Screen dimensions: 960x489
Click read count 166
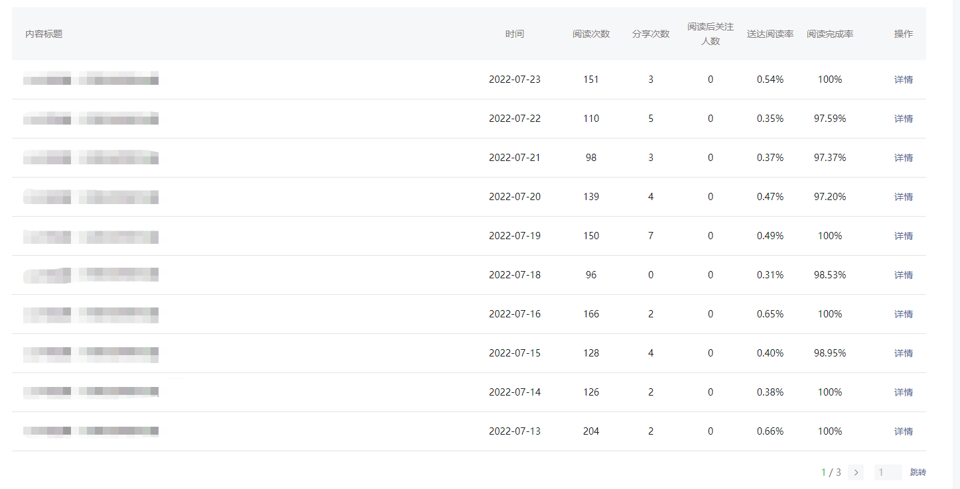591,314
